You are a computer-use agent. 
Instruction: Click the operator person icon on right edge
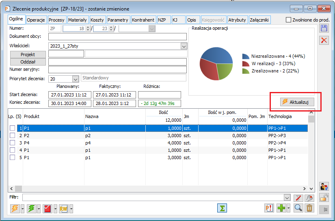[324, 186]
